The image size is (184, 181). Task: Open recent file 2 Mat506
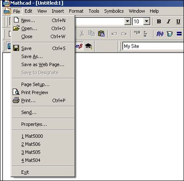coord(43,144)
